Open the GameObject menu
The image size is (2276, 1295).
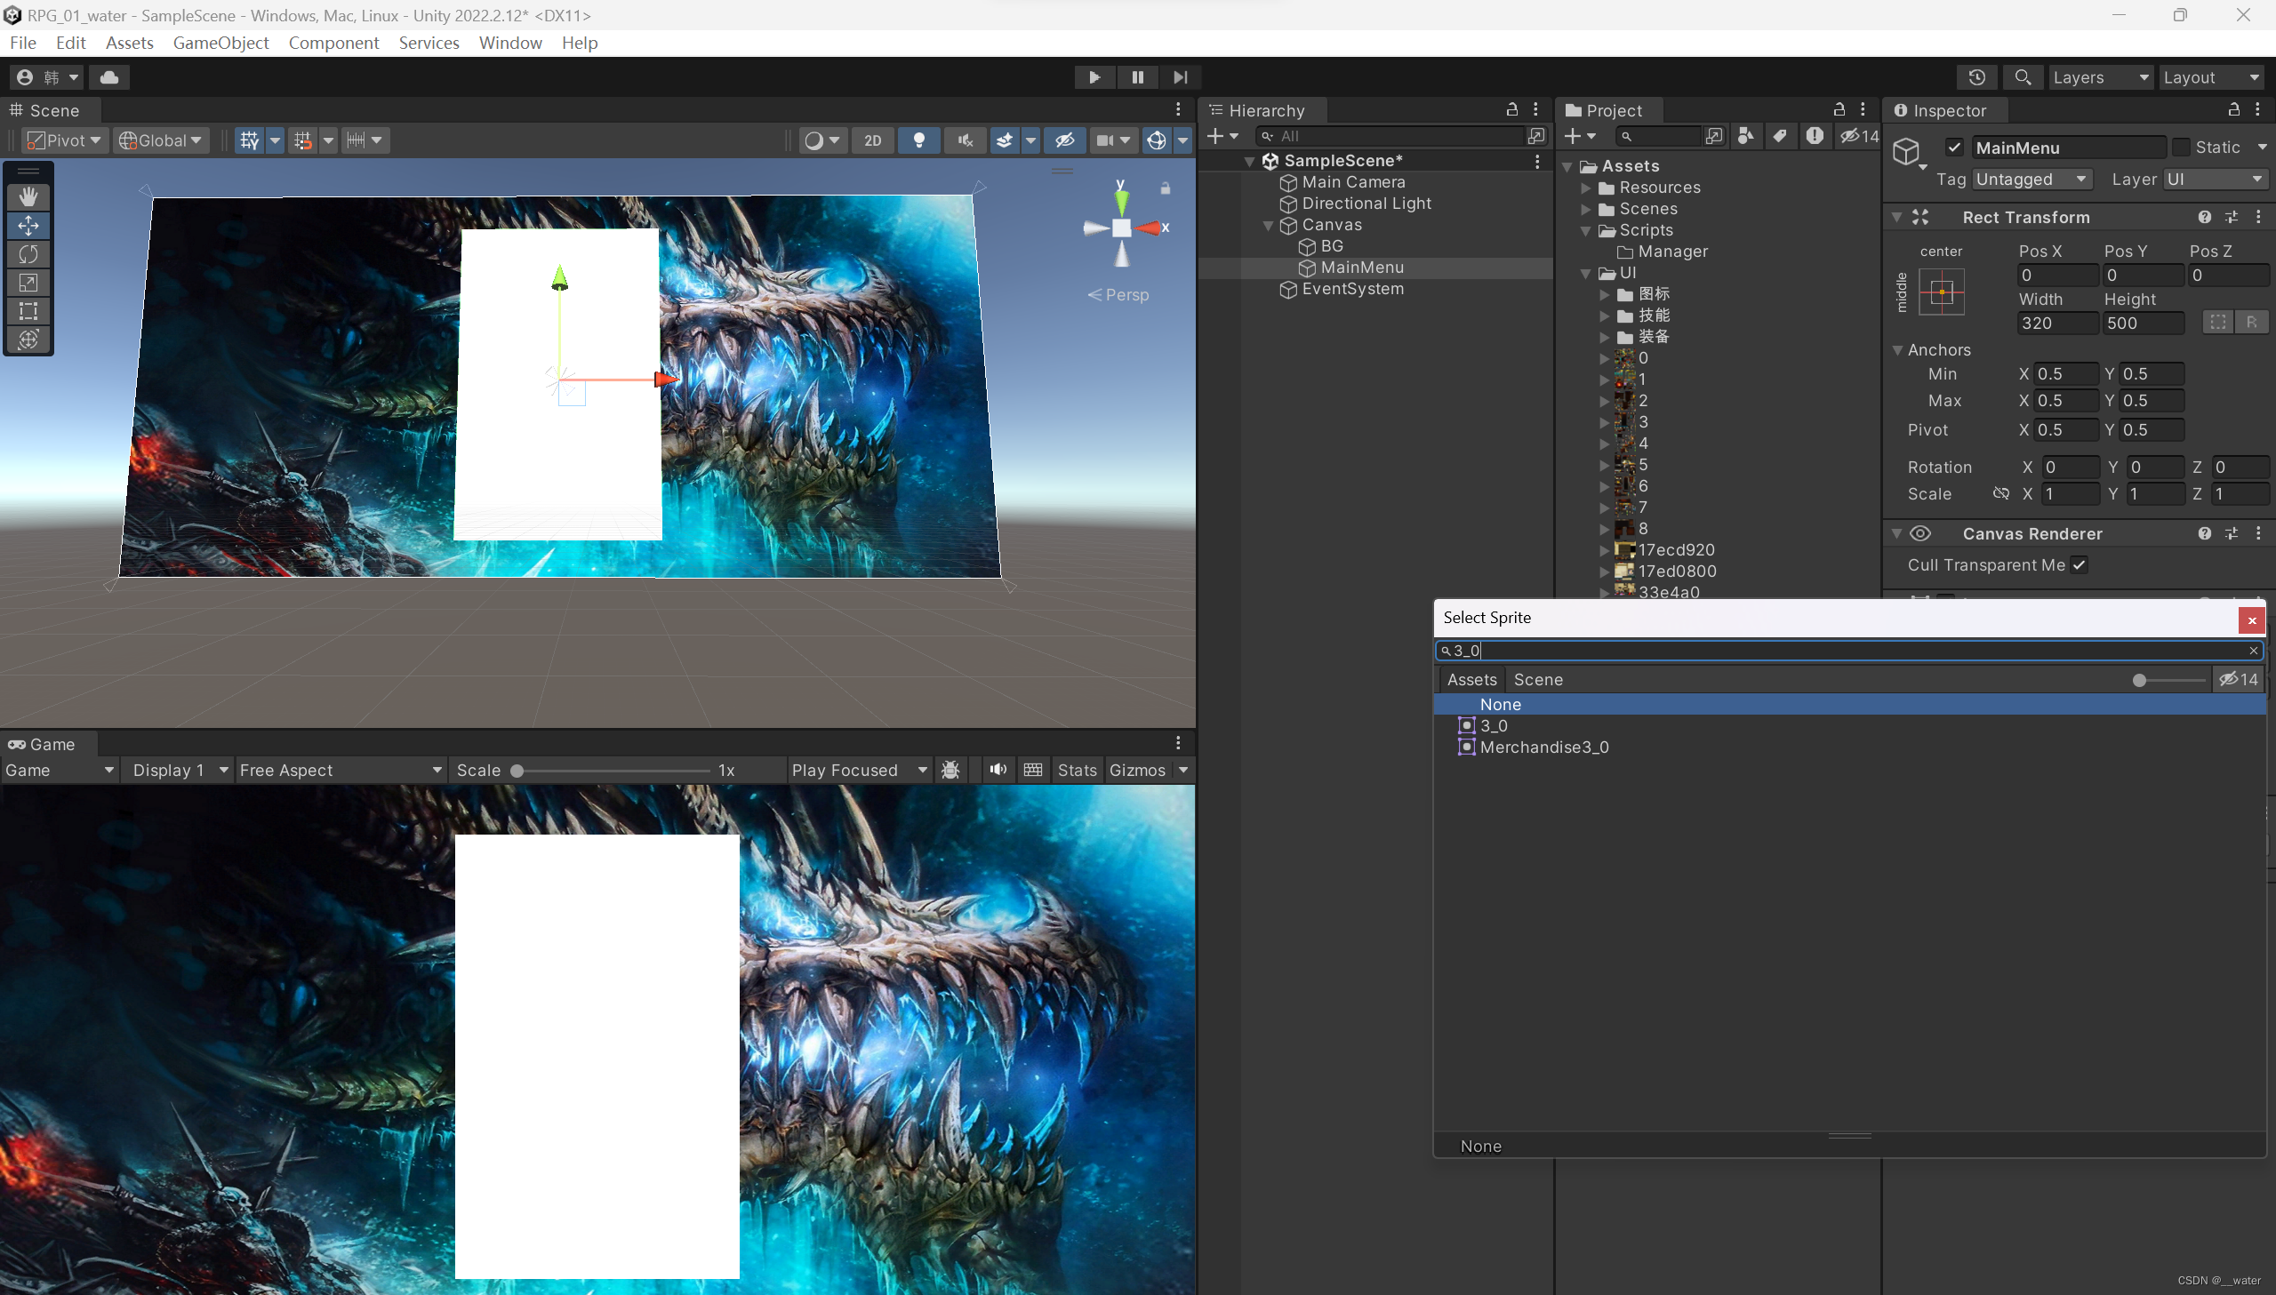pyautogui.click(x=220, y=43)
